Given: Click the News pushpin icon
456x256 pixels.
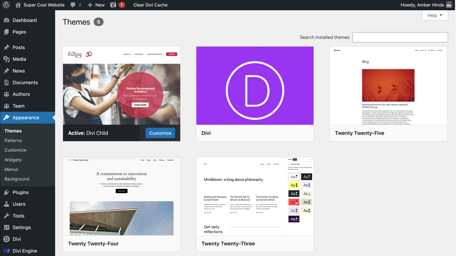Looking at the screenshot, I should coord(7,71).
